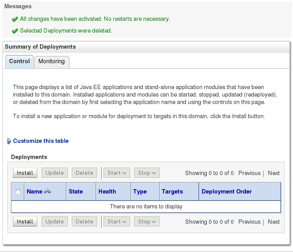
Task: Sort by Deployment Order column header
Action: [x=227, y=192]
